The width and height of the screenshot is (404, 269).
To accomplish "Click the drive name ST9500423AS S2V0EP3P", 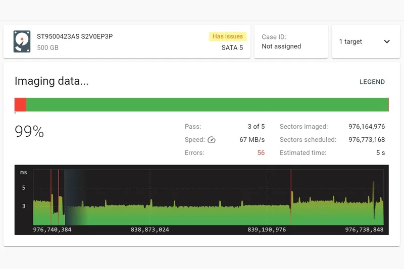I will point(75,36).
